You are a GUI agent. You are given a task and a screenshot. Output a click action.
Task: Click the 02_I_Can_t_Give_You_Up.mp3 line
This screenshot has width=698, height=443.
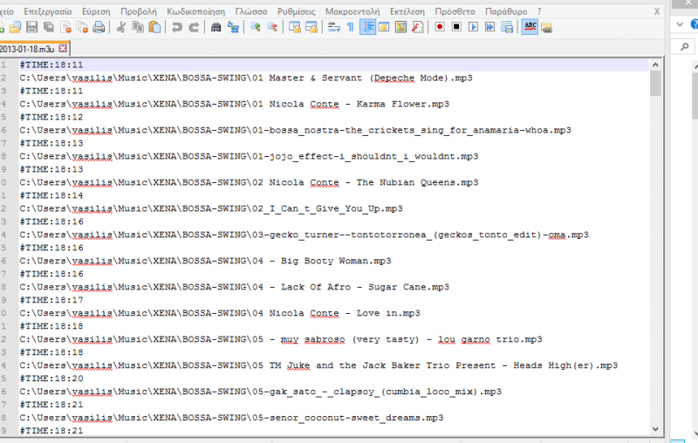pyautogui.click(x=211, y=209)
